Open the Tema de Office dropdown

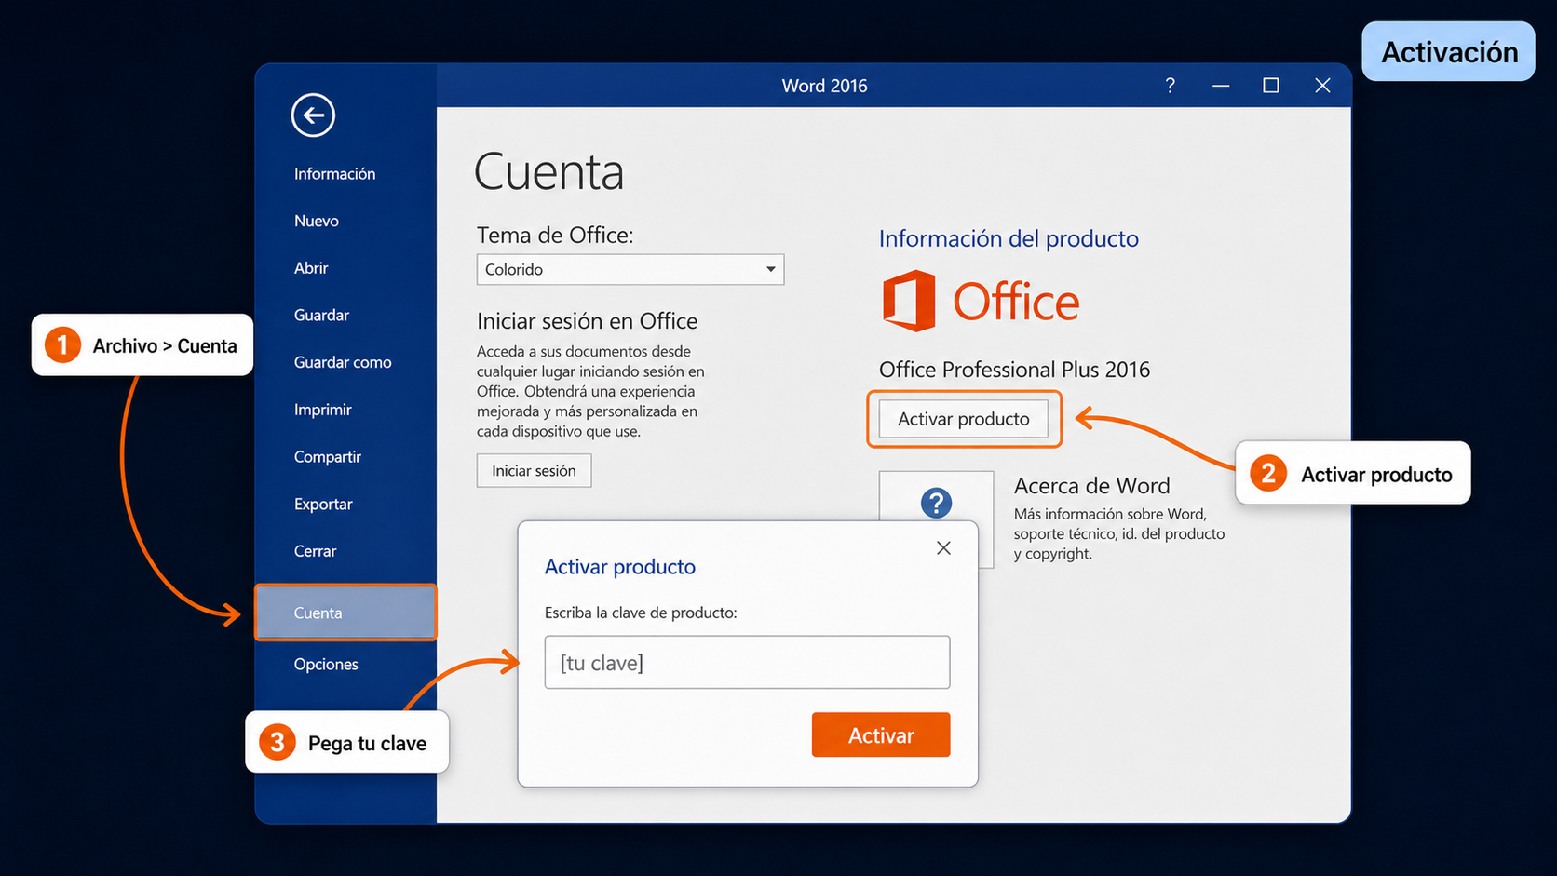tap(630, 269)
